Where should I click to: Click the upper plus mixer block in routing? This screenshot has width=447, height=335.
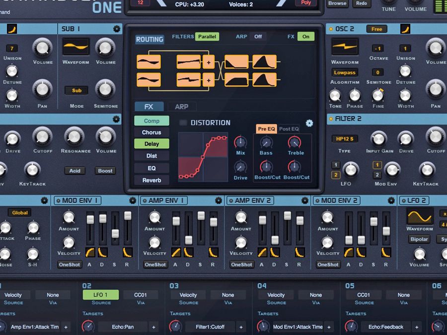(x=209, y=62)
